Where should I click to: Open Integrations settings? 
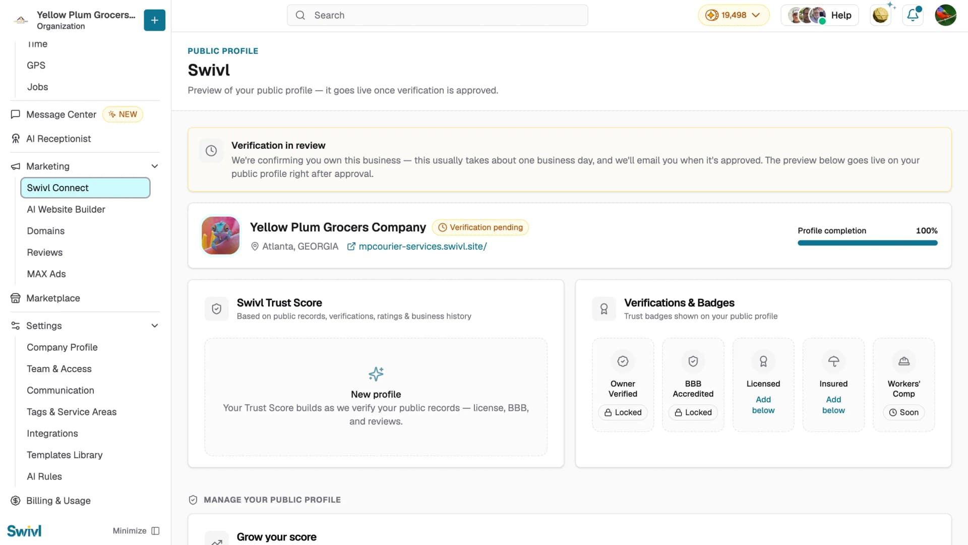coord(52,434)
